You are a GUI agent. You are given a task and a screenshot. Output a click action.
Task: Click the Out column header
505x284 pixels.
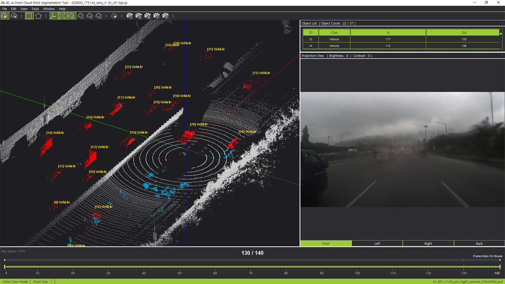(x=464, y=32)
